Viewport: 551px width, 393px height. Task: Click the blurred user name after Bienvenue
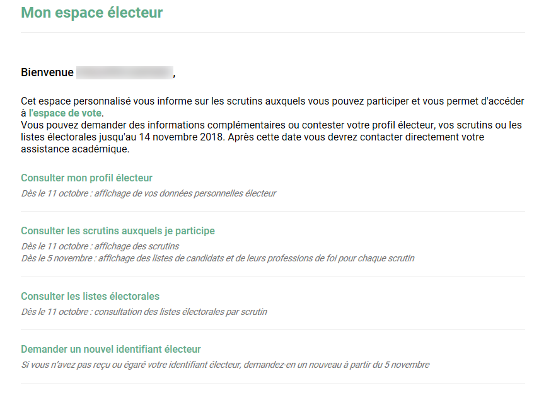tap(125, 72)
